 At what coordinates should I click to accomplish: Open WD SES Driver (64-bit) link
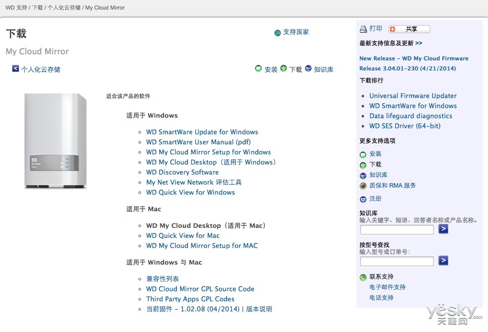[x=405, y=126]
